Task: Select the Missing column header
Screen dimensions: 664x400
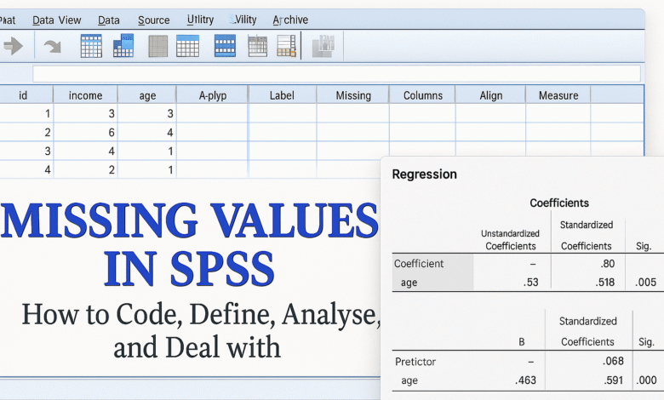Action: [x=353, y=95]
